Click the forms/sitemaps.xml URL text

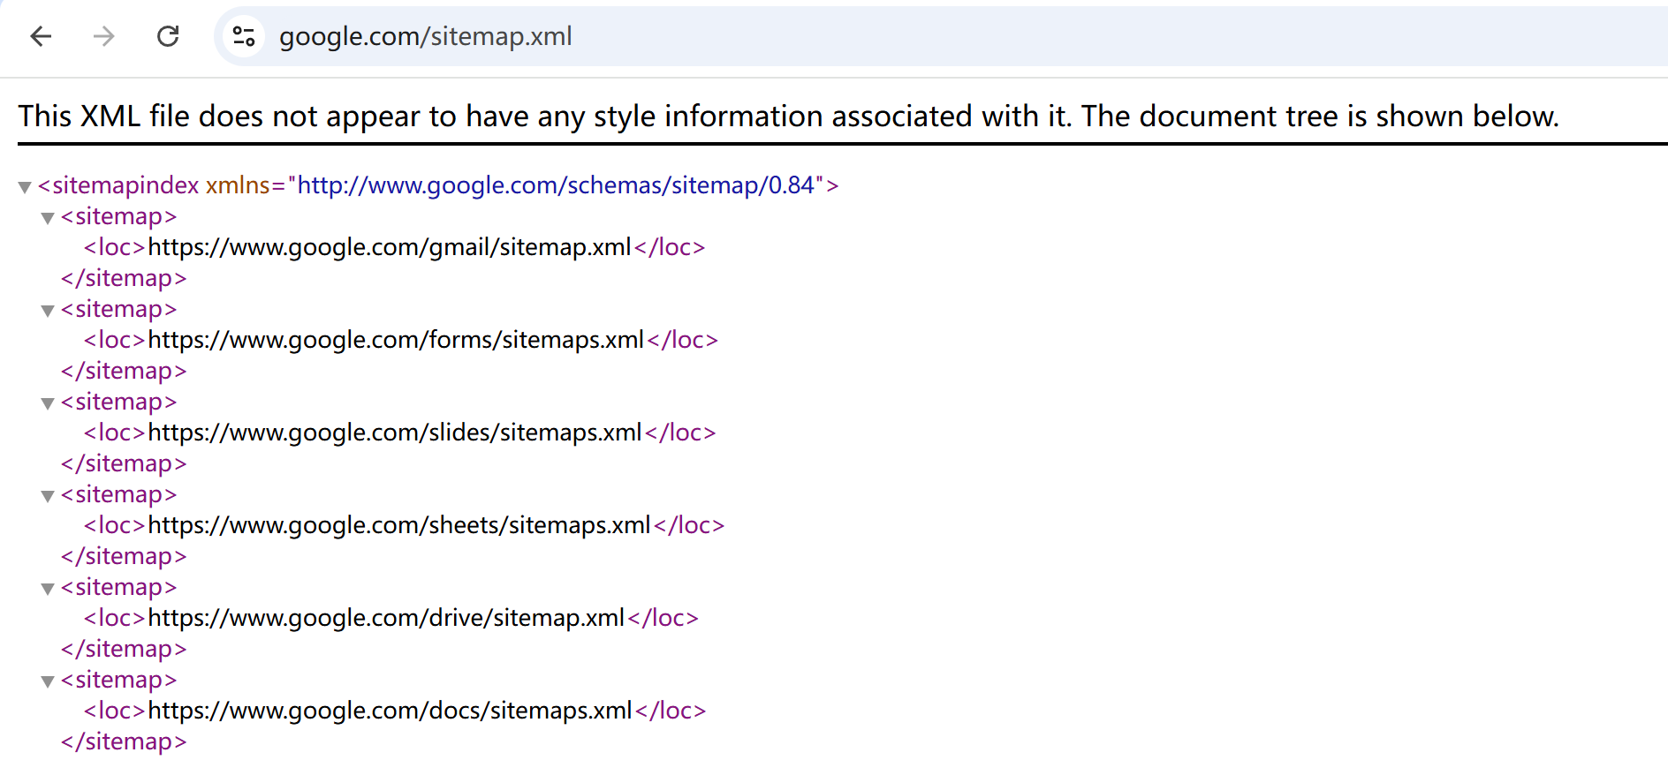396,340
